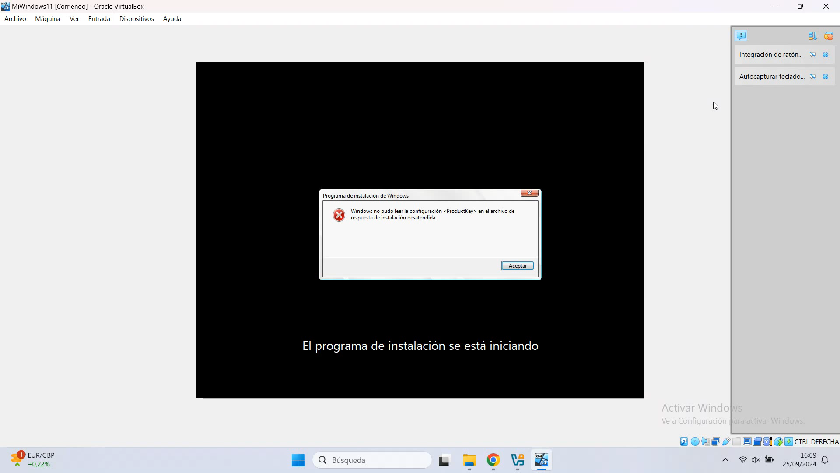Click the recording status icon
Viewport: 840px width, 473px height.
(x=757, y=441)
